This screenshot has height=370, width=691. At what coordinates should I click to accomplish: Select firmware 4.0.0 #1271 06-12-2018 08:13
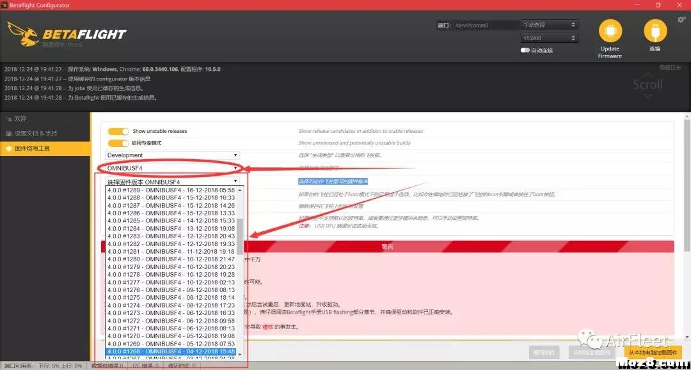(171, 328)
